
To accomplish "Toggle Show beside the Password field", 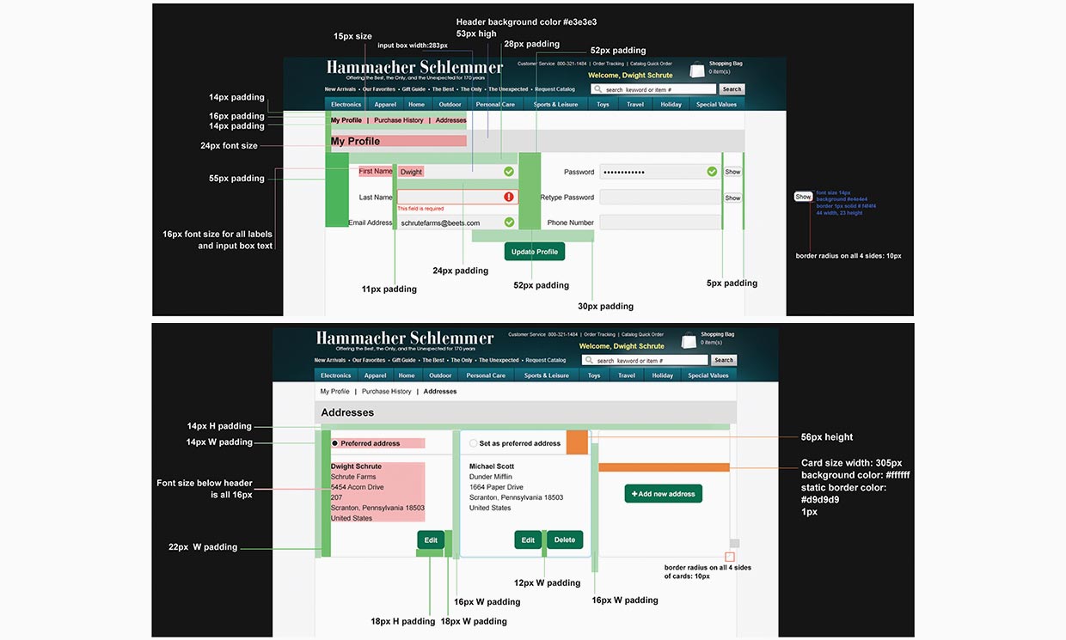I will point(732,172).
